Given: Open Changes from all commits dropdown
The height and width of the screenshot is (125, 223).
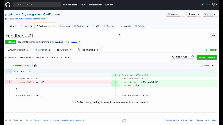Looking at the screenshot, I should tap(19, 57).
